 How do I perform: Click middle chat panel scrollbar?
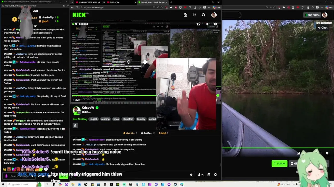[221, 165]
